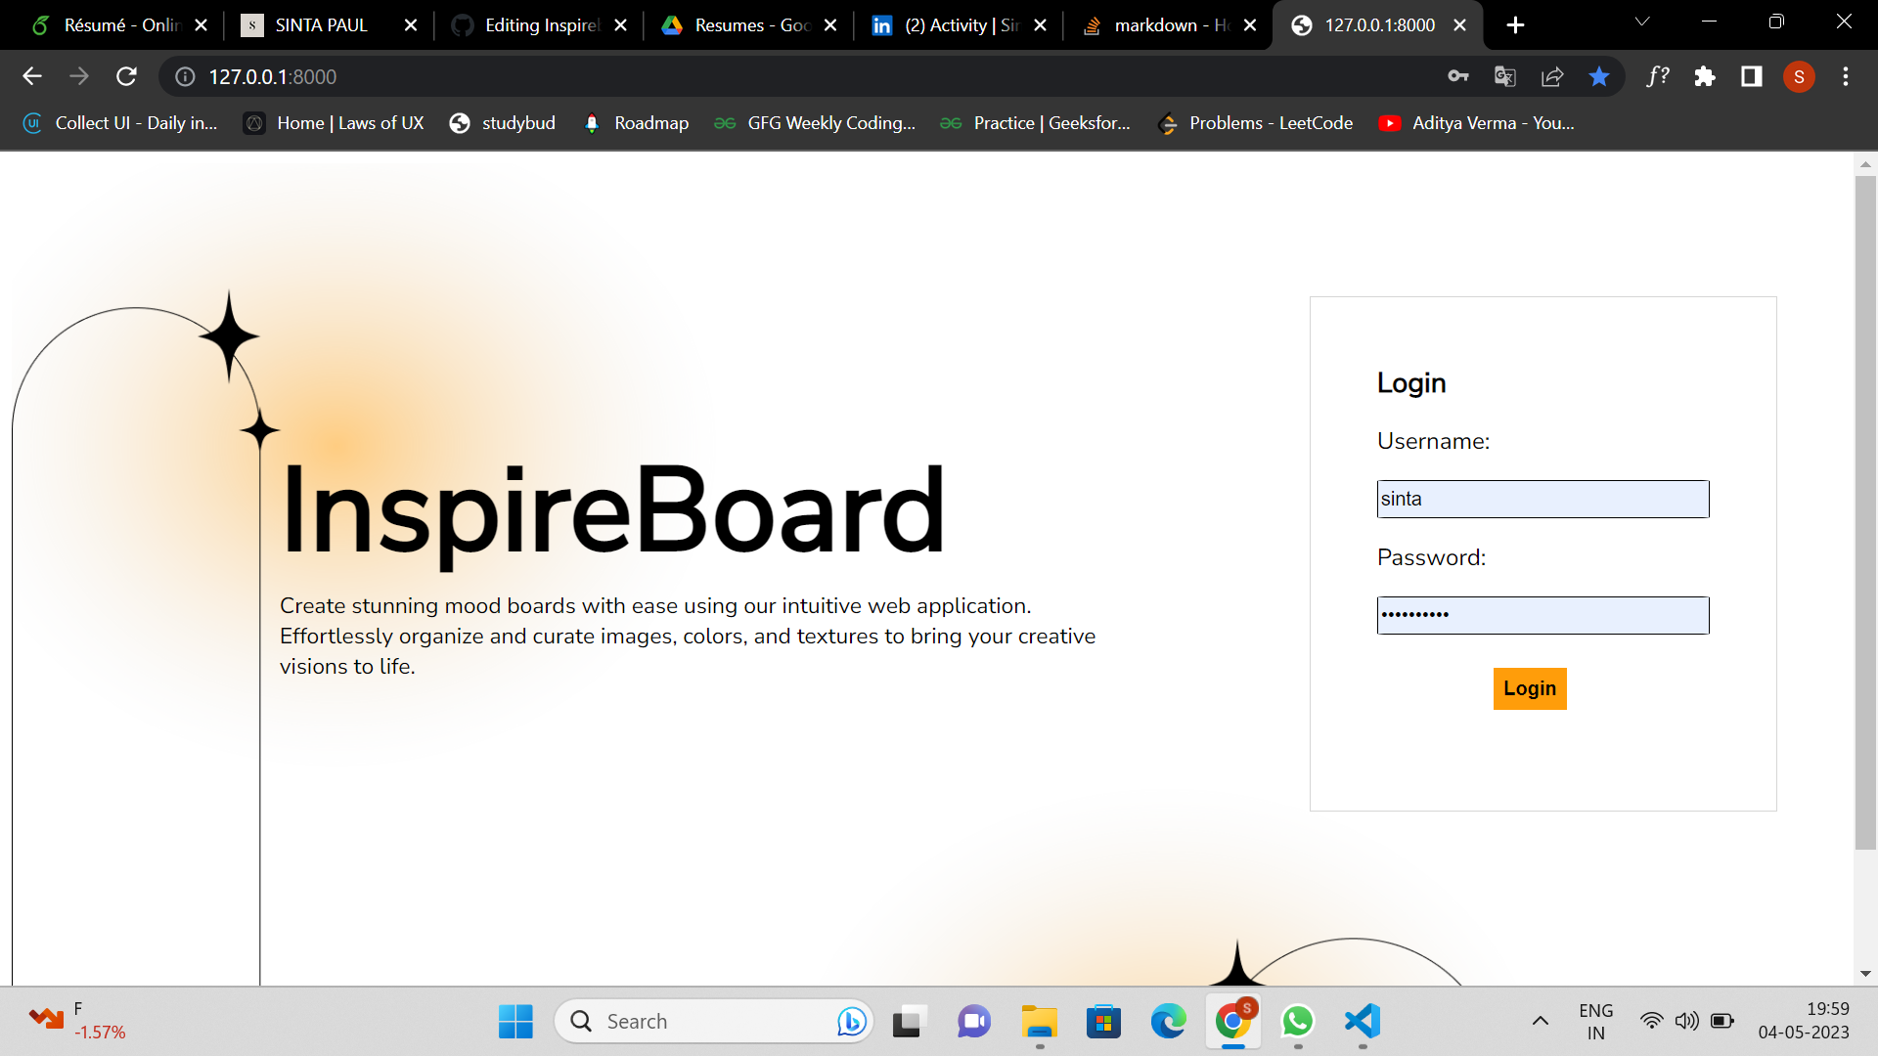Translate this page via the translate icon
This screenshot has width=1878, height=1056.
pyautogui.click(x=1505, y=76)
